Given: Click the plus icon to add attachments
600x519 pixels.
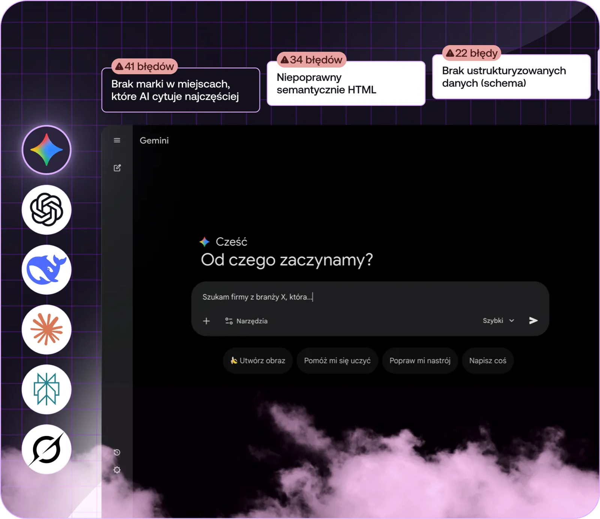Looking at the screenshot, I should click(x=206, y=321).
